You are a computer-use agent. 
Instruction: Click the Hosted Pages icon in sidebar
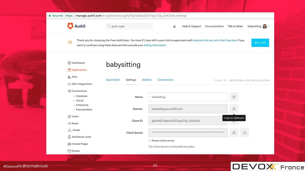tap(69, 144)
